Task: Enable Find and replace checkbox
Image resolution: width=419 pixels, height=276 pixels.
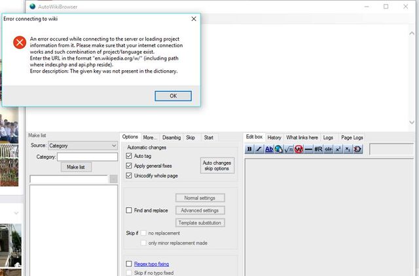Action: 129,210
